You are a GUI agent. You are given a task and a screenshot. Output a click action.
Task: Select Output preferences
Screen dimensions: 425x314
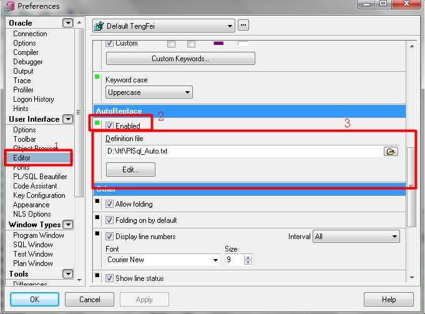click(x=23, y=71)
